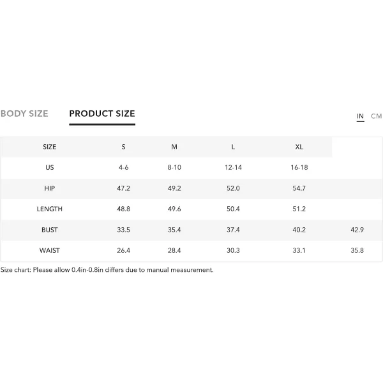The image size is (383, 383).
Task: Select the L size column header
Action: point(233,147)
